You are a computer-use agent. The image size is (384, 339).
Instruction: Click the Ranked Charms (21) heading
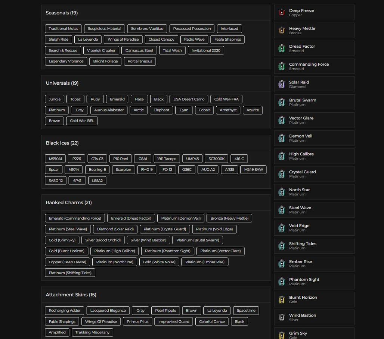tap(69, 203)
